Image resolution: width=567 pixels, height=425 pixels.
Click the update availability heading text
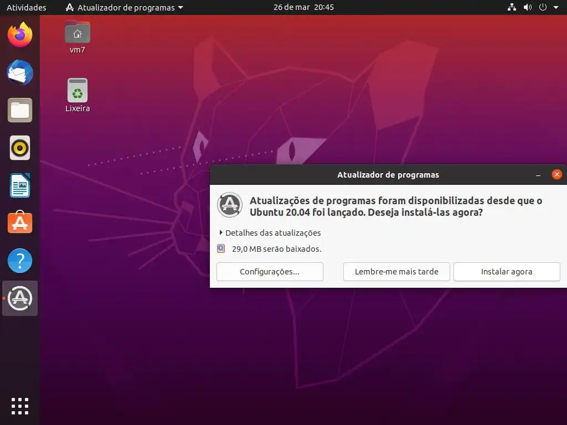396,206
